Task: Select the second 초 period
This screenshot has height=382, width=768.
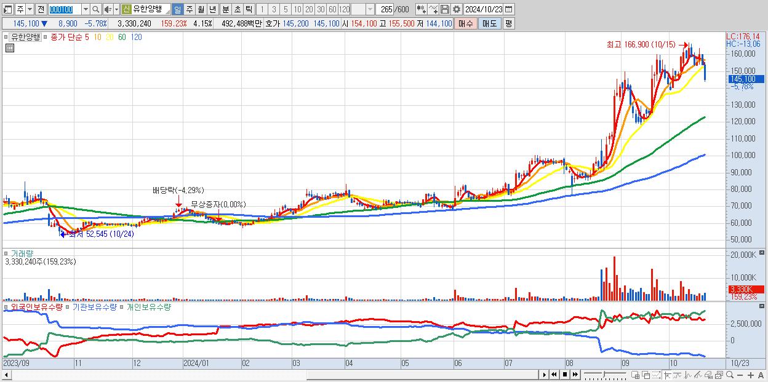Action: pyautogui.click(x=238, y=9)
